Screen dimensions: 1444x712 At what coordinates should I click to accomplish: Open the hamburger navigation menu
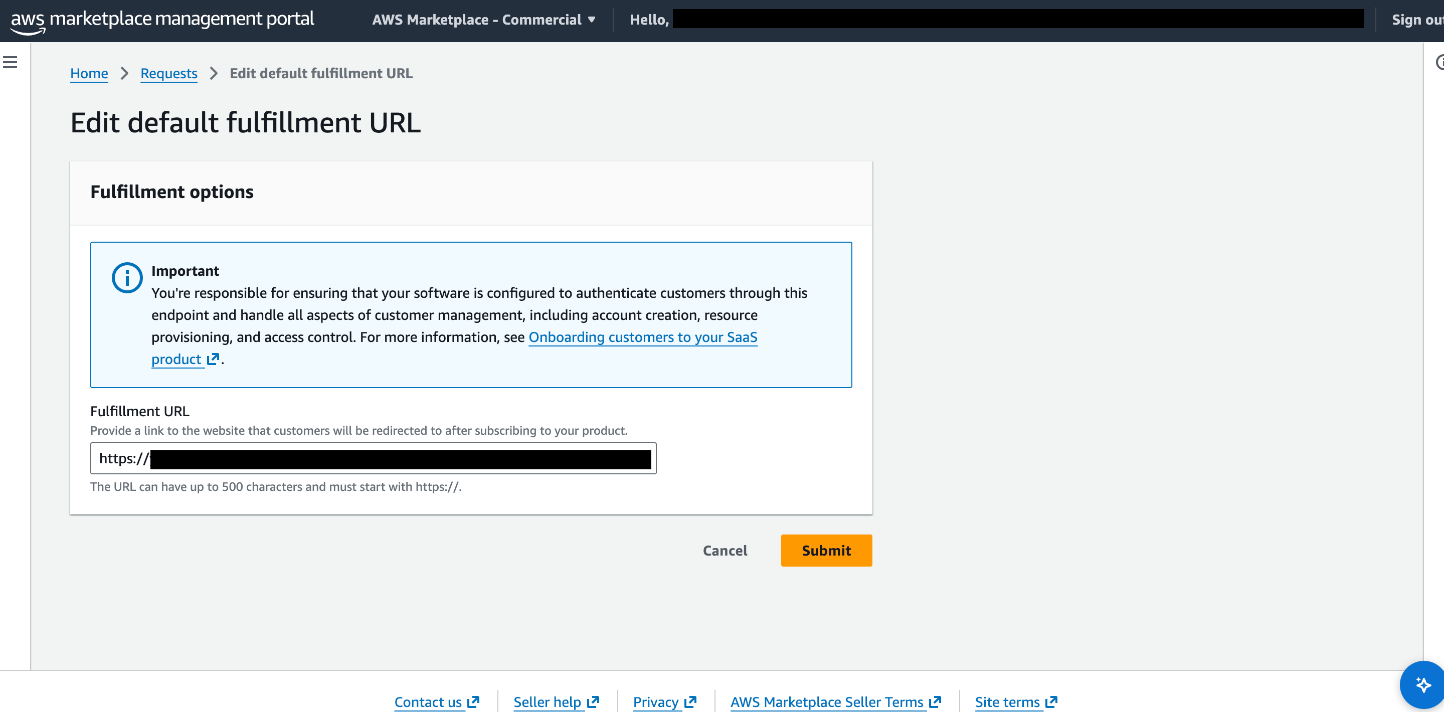[10, 62]
